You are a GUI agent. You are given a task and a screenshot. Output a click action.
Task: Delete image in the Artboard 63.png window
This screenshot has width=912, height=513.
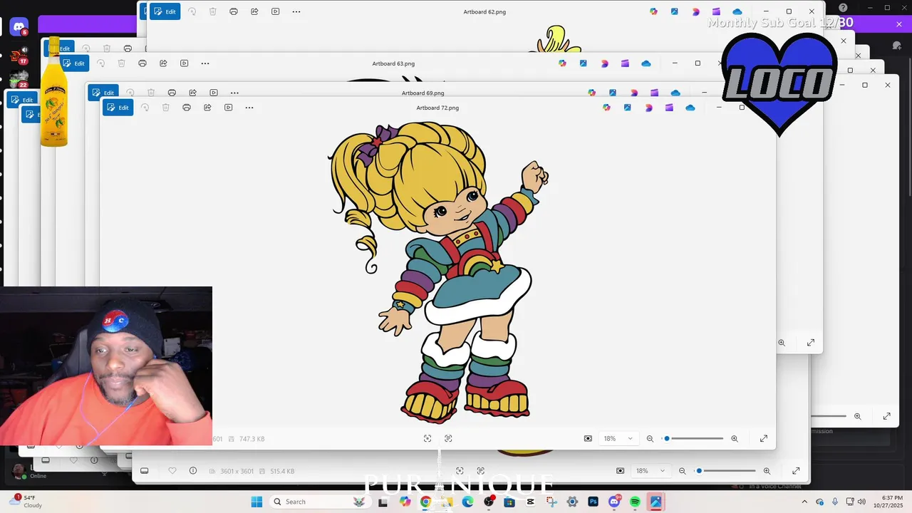tap(121, 63)
